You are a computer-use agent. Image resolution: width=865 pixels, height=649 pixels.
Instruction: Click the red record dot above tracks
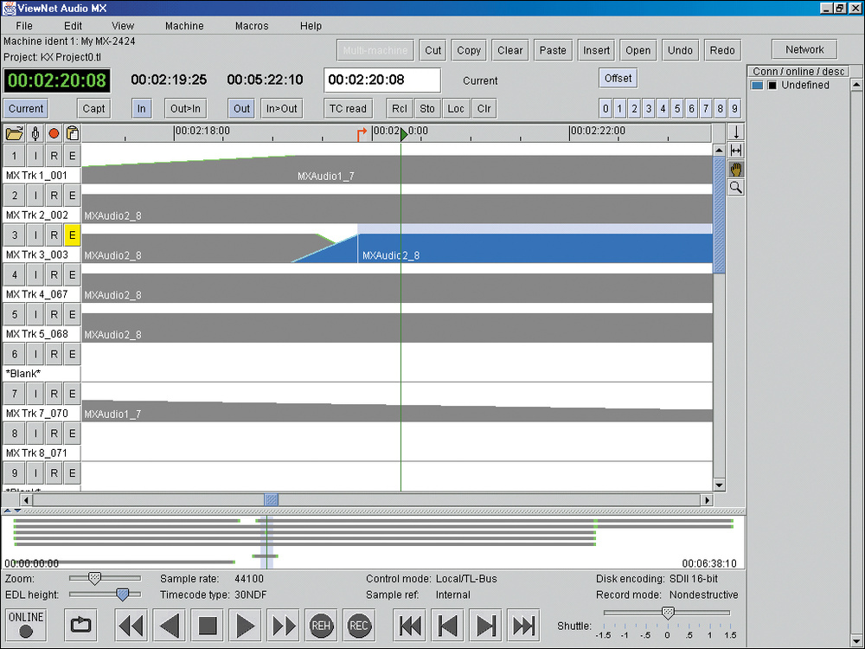point(54,133)
